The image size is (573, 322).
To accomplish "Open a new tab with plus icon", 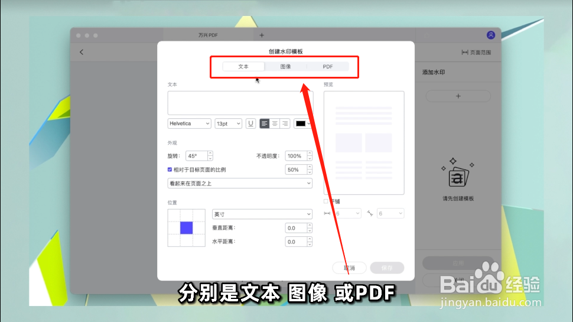I will tap(262, 35).
